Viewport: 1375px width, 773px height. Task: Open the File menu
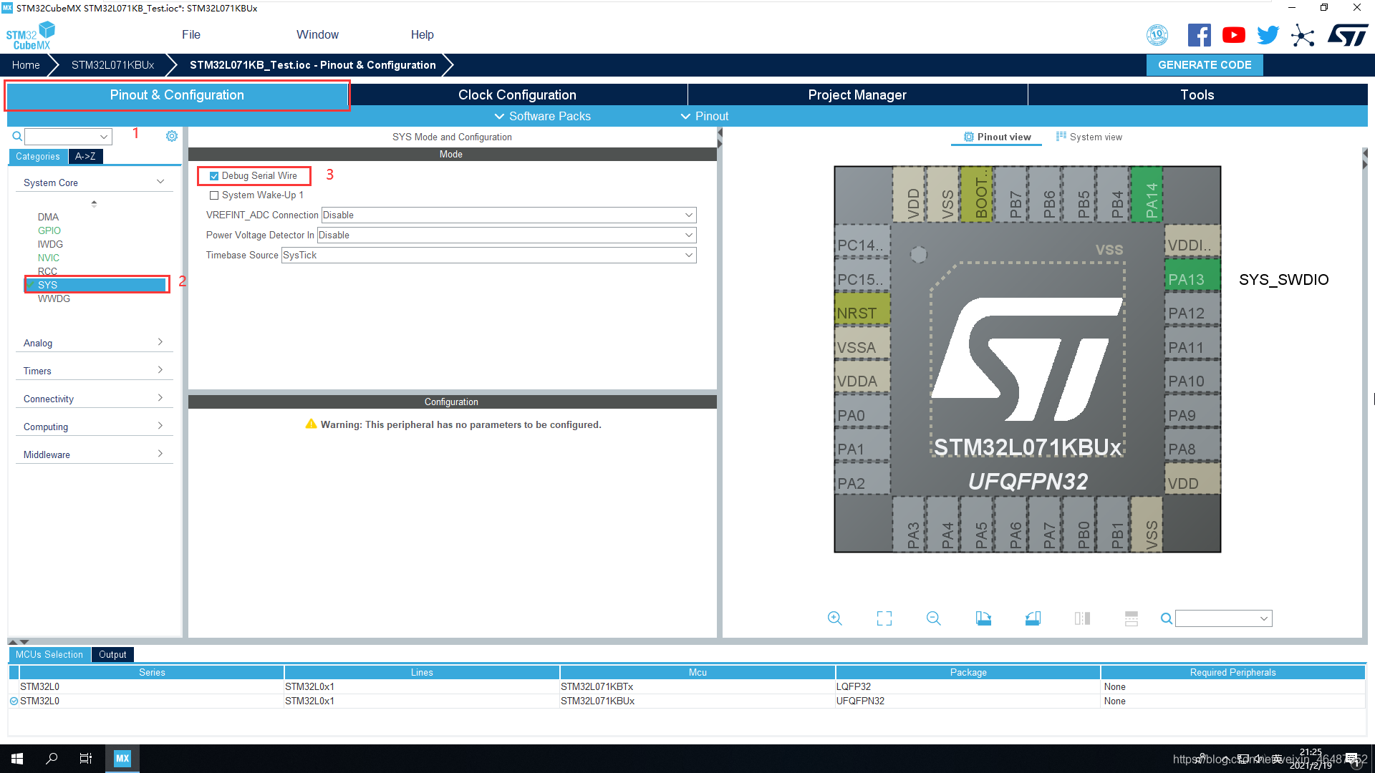(190, 35)
